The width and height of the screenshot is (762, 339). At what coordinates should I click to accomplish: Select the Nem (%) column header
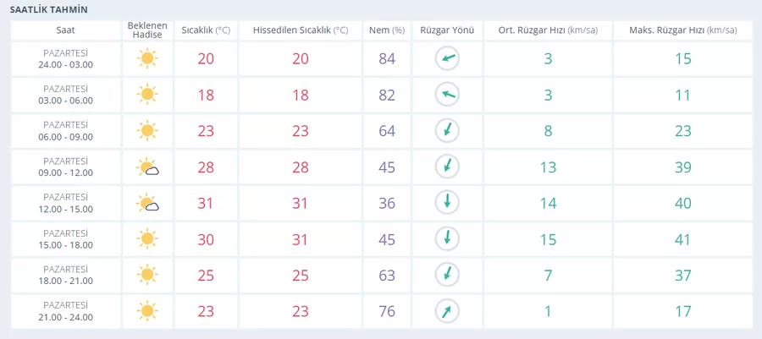click(387, 30)
